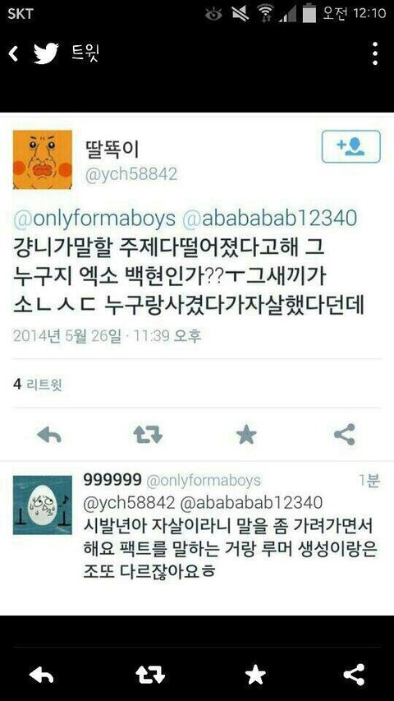Viewport: 394px width, 701px height.
Task: Tap the white retweet icon in bottom bar
Action: pos(150,675)
